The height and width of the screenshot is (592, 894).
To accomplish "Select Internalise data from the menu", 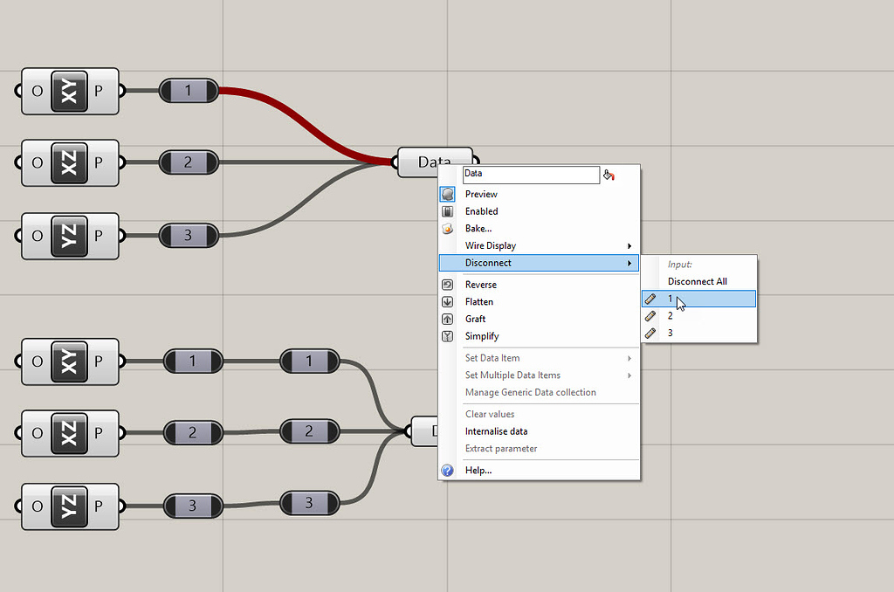I will [496, 430].
